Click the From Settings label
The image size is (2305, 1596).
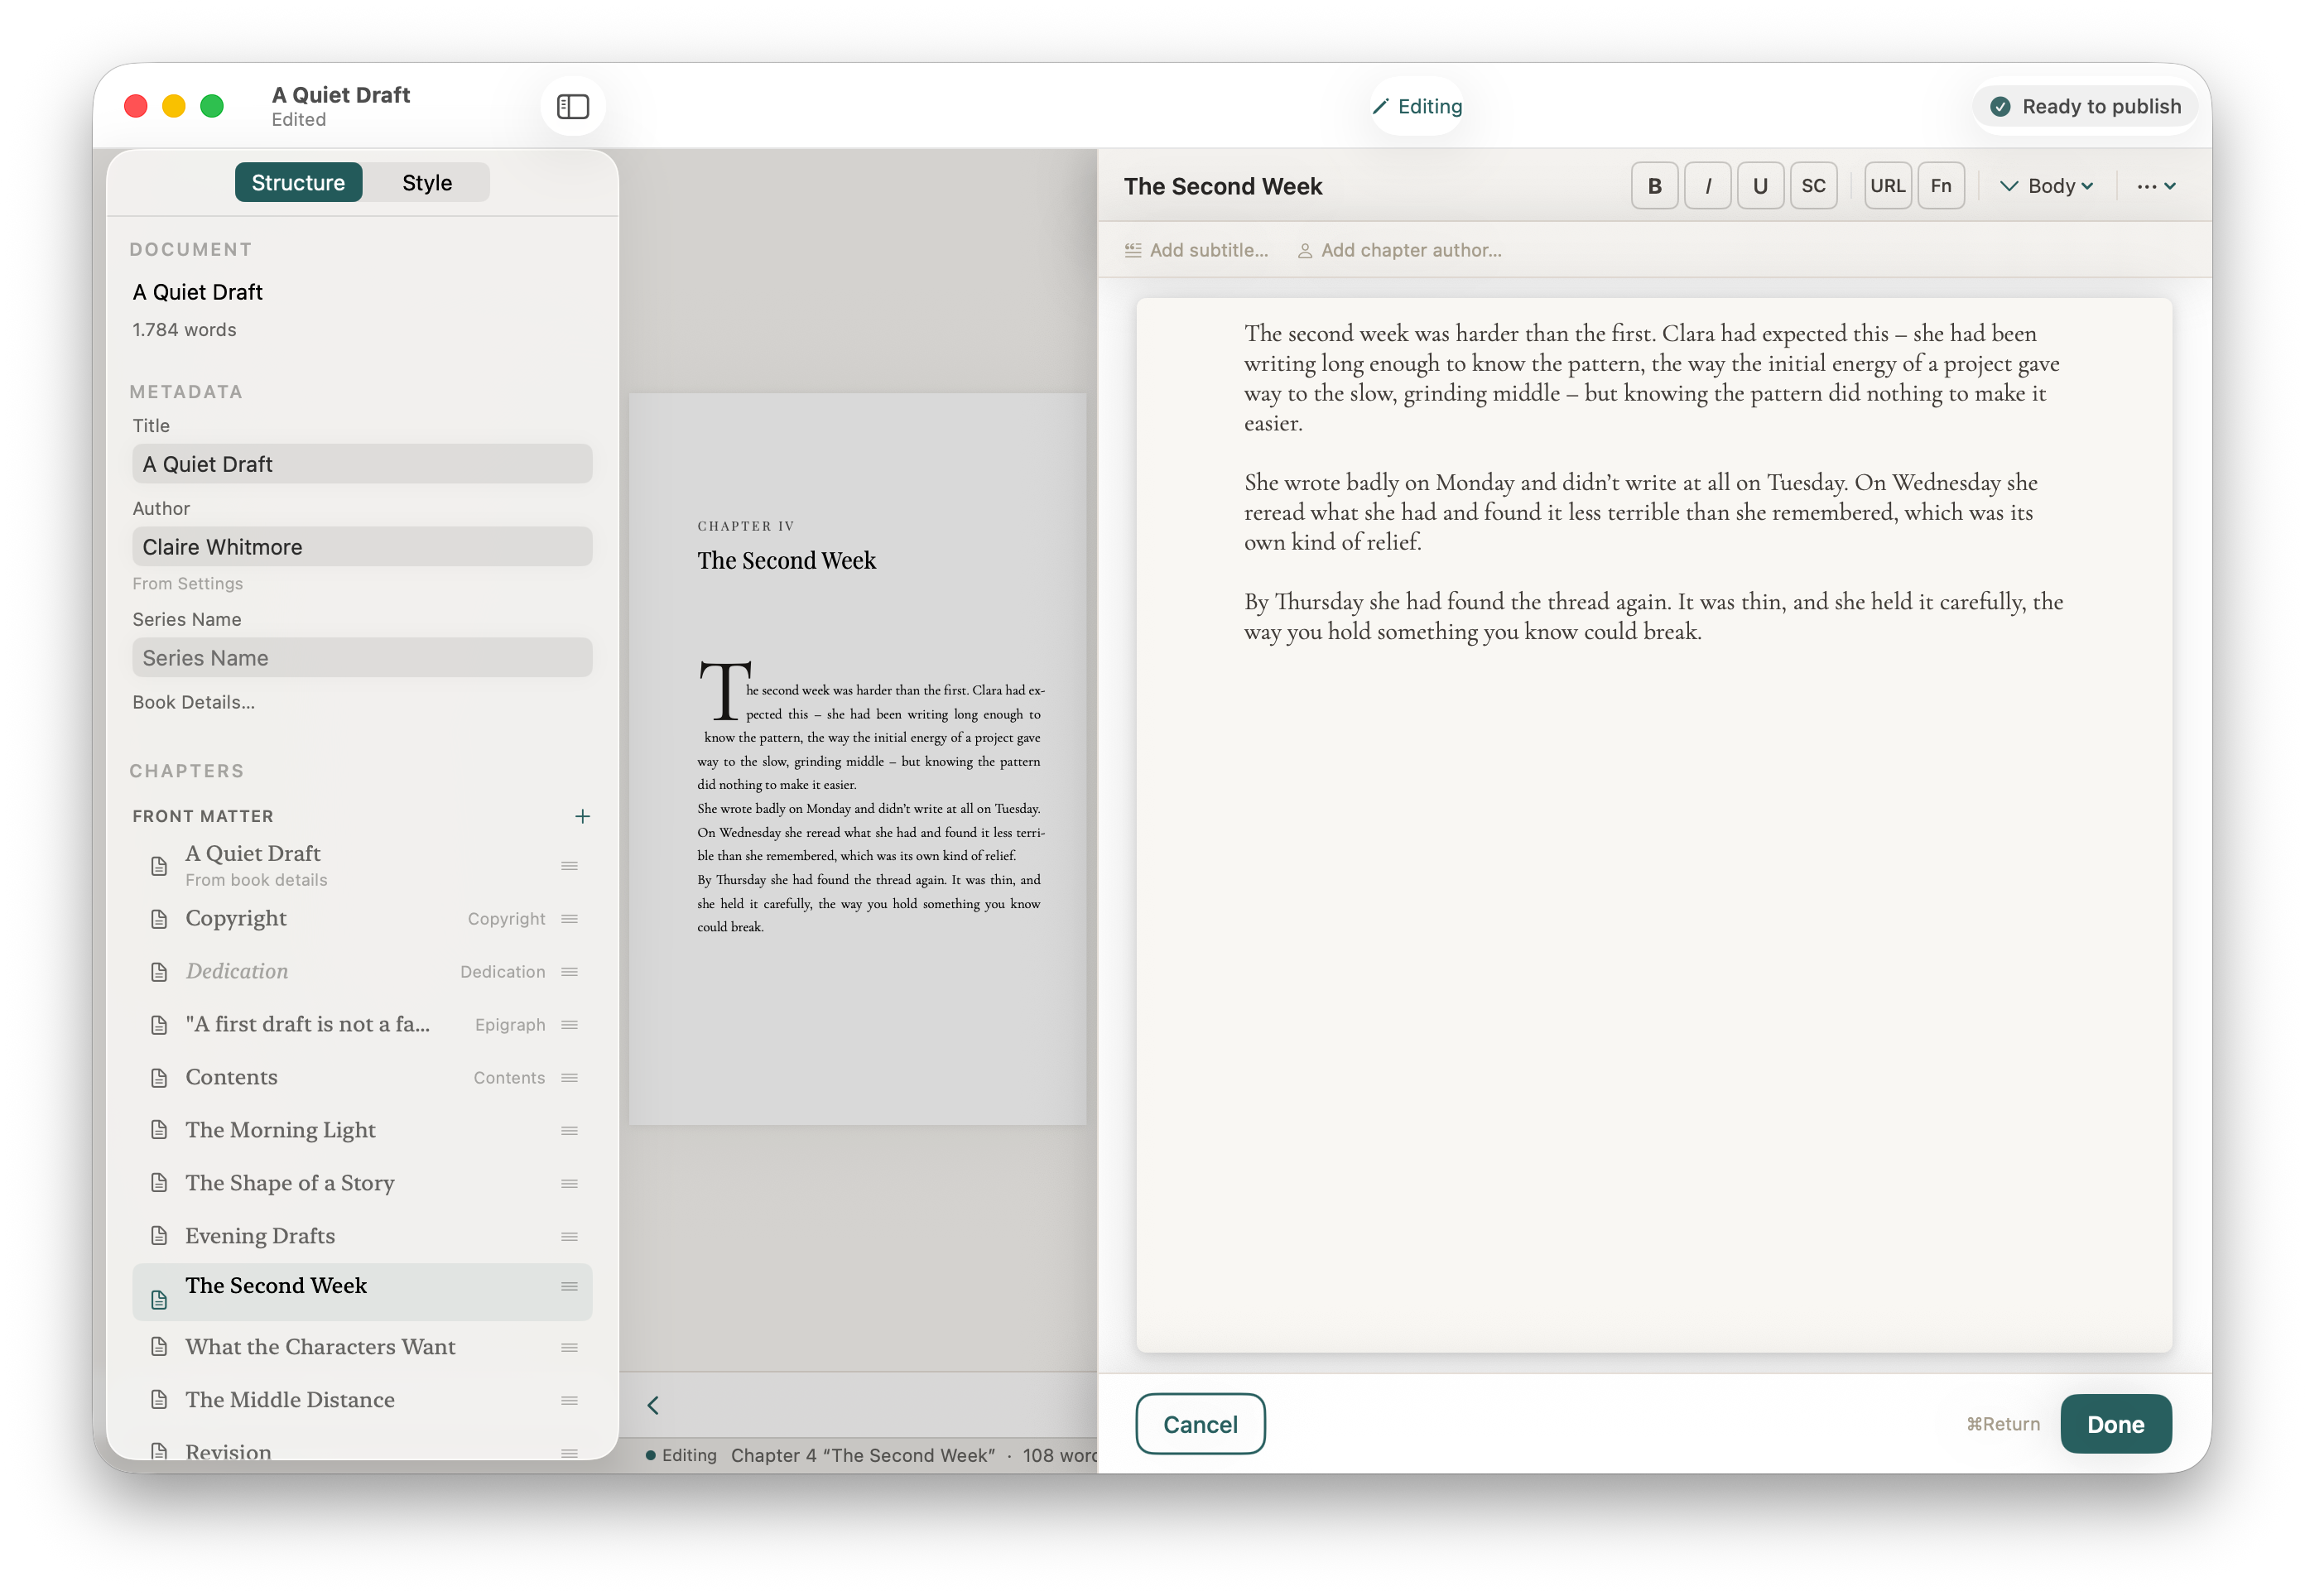(x=187, y=583)
